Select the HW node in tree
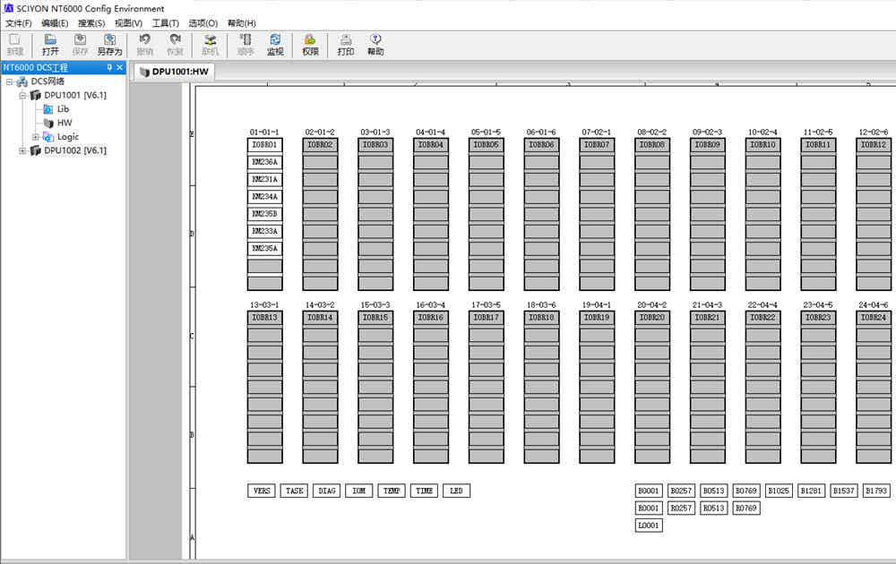Image resolution: width=896 pixels, height=564 pixels. 64,123
